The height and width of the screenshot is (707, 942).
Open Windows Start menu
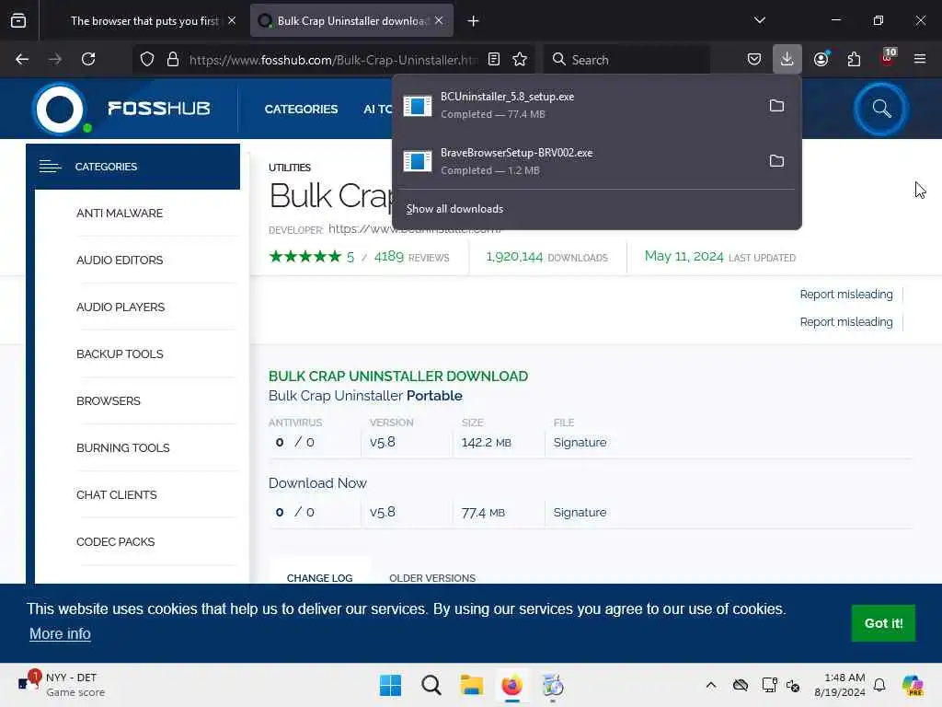[x=390, y=685]
